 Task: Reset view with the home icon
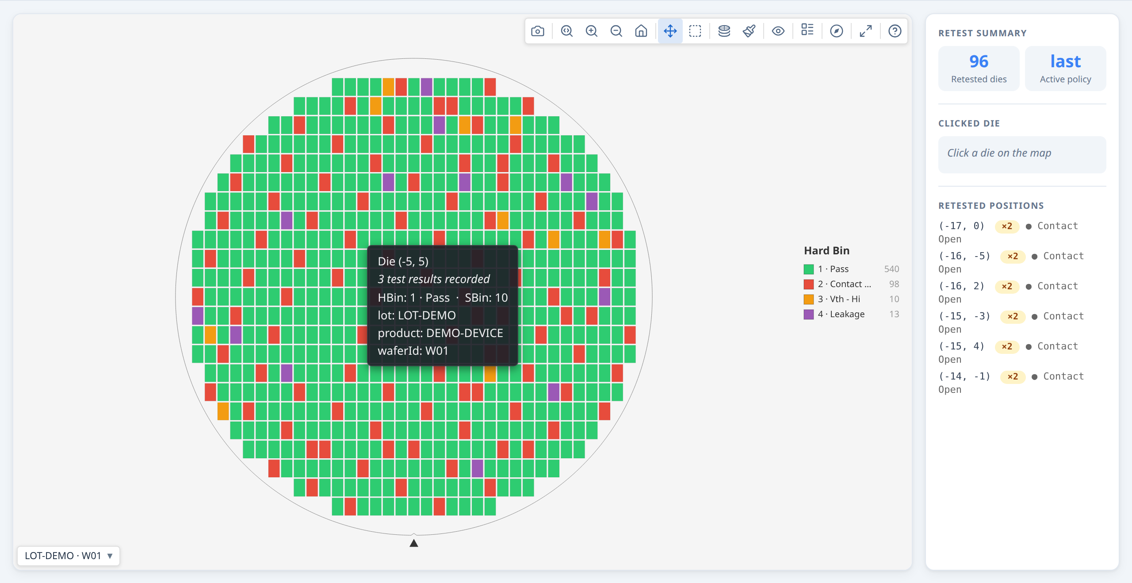point(641,31)
